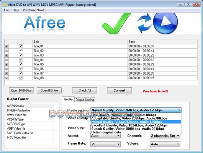Uncheck the Title_01 checkbox
This screenshot has height=153, width=203.
tap(21, 46)
